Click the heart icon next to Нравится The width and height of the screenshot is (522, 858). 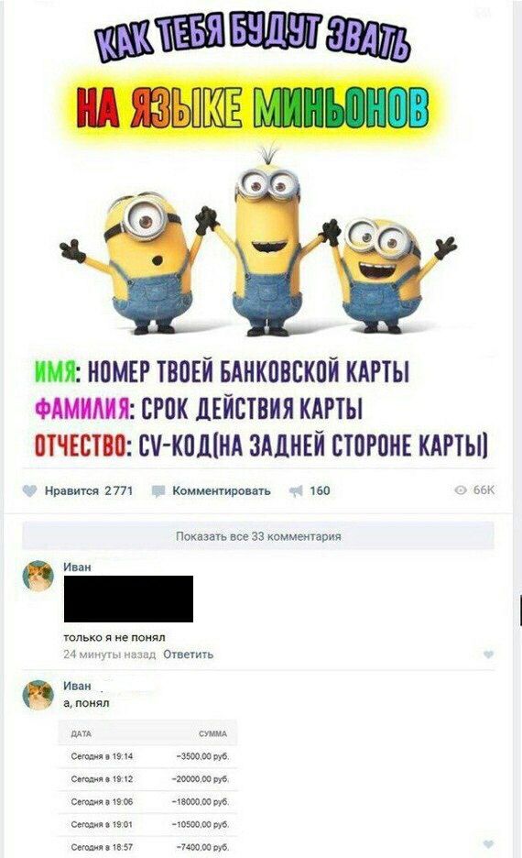[30, 490]
